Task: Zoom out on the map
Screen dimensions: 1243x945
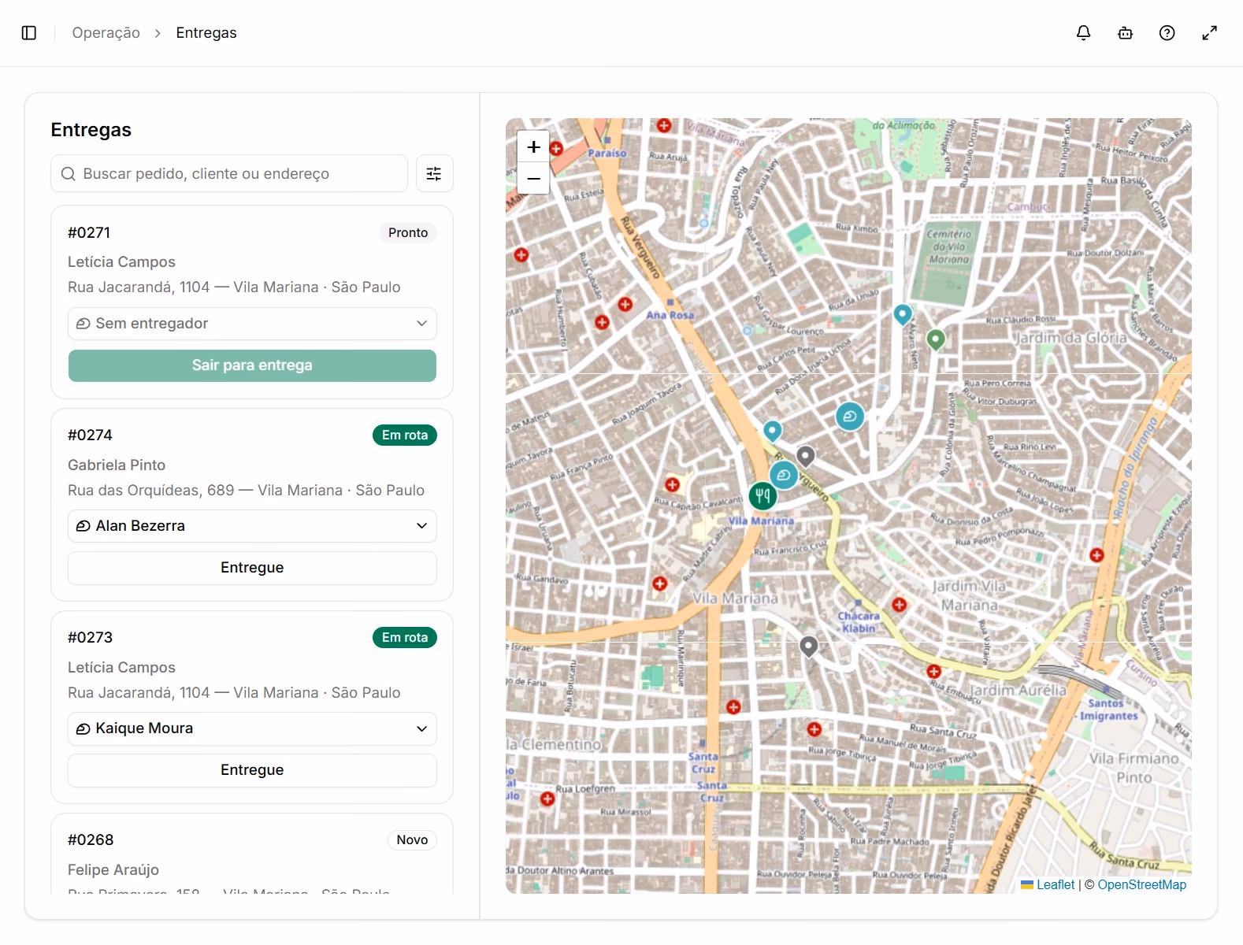Action: tap(533, 179)
